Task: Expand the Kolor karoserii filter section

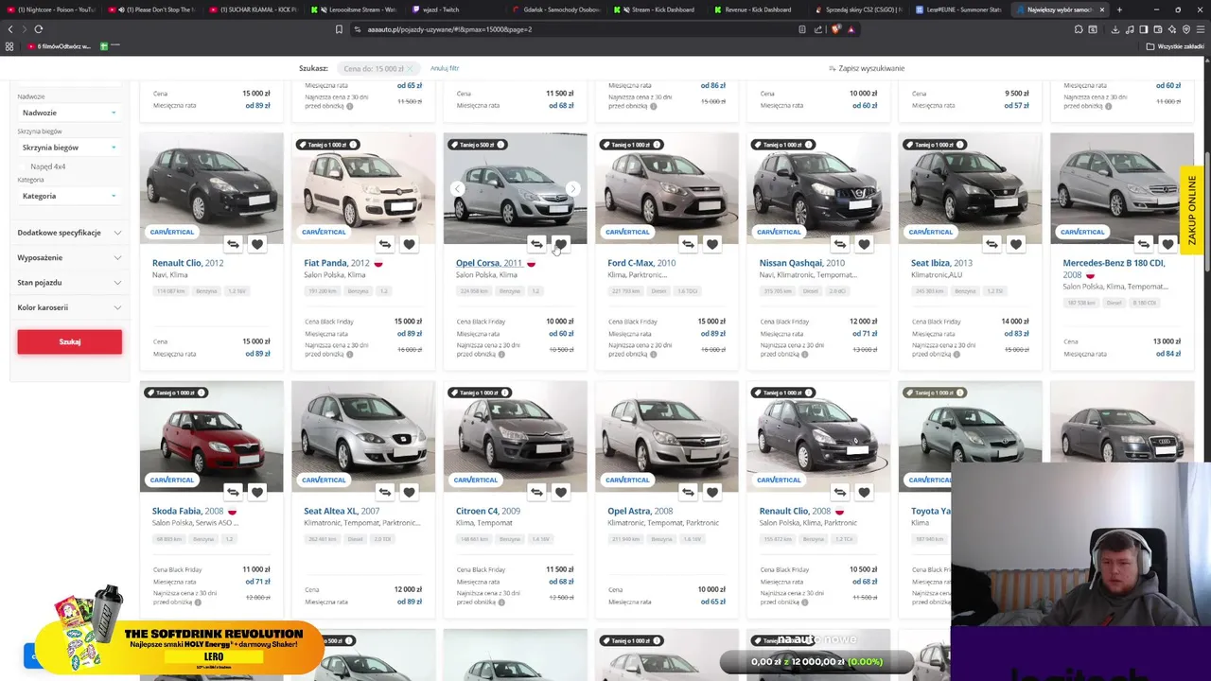Action: [x=69, y=307]
